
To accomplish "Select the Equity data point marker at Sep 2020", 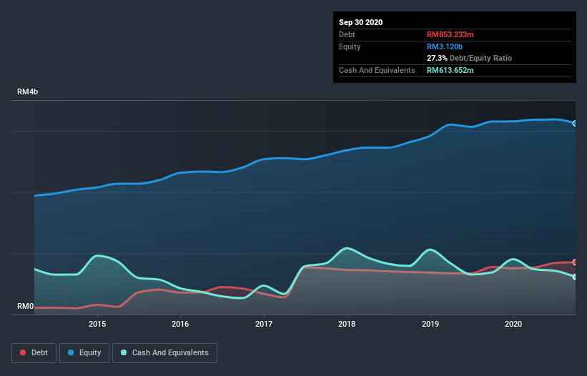I will click(x=575, y=124).
